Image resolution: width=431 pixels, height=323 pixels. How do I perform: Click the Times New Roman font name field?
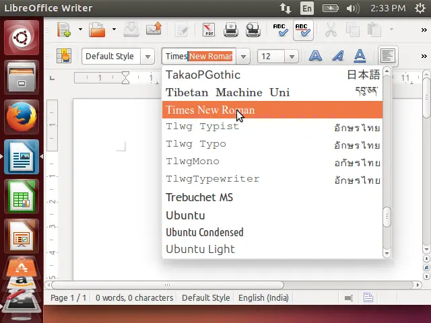(199, 57)
